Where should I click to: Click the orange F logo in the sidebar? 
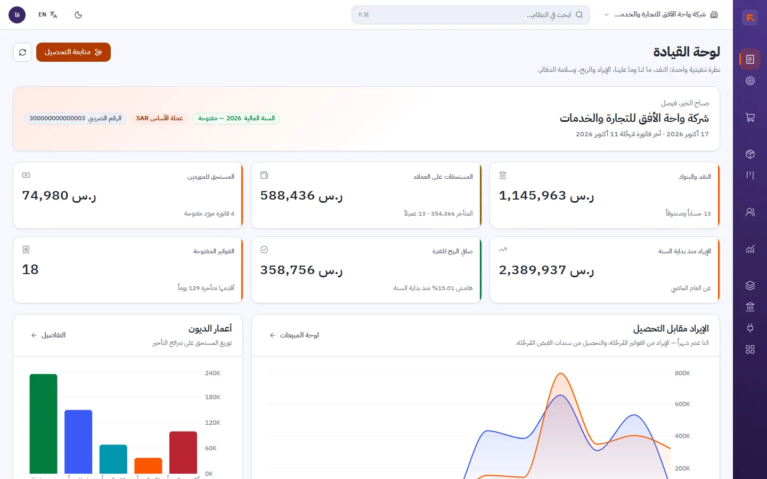pos(750,18)
